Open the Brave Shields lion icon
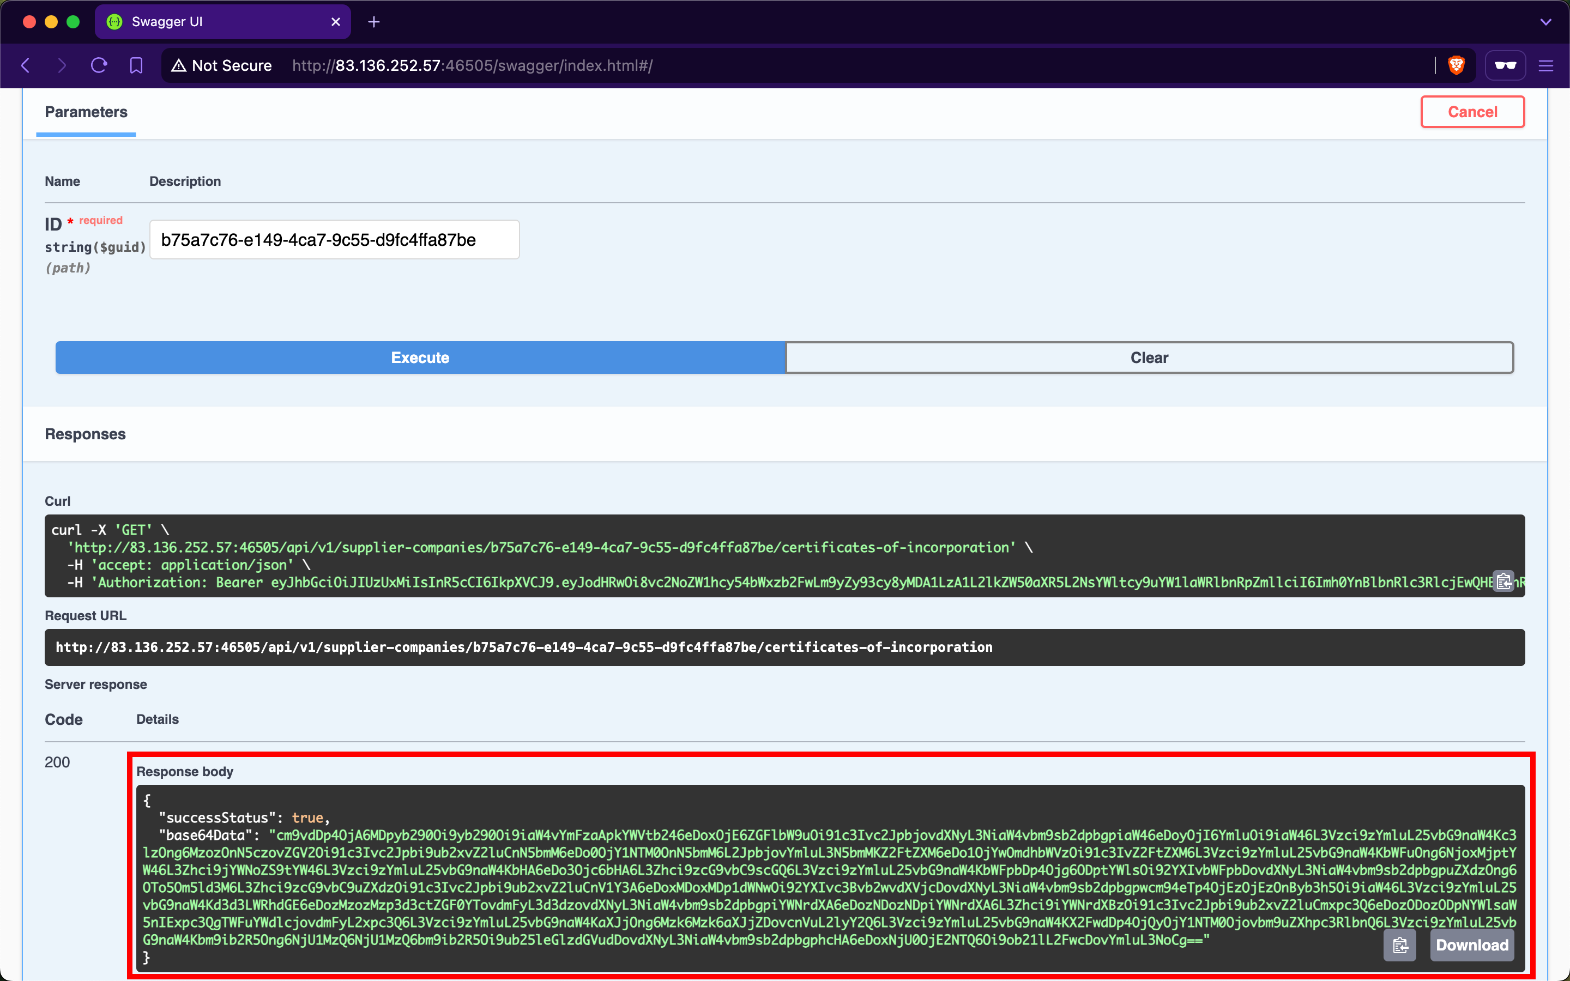Viewport: 1570px width, 981px height. coord(1456,65)
